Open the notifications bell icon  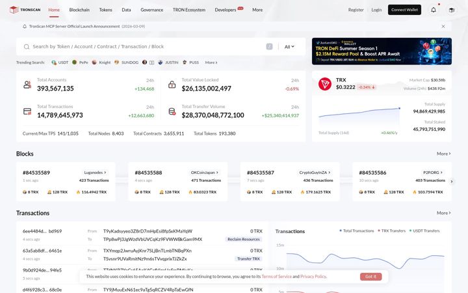coord(434,10)
